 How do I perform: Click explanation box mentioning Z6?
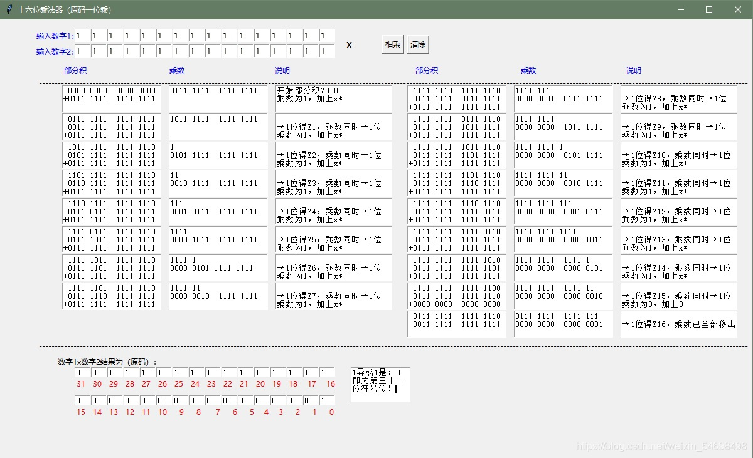click(334, 268)
